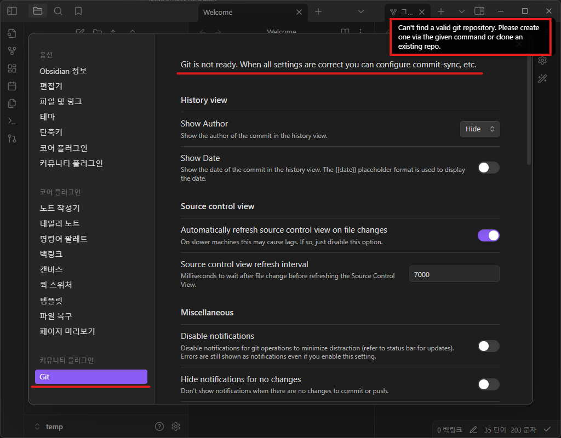The width and height of the screenshot is (561, 438).
Task: Open 커뮤니티 플러그인 settings tab
Action: coord(91,163)
